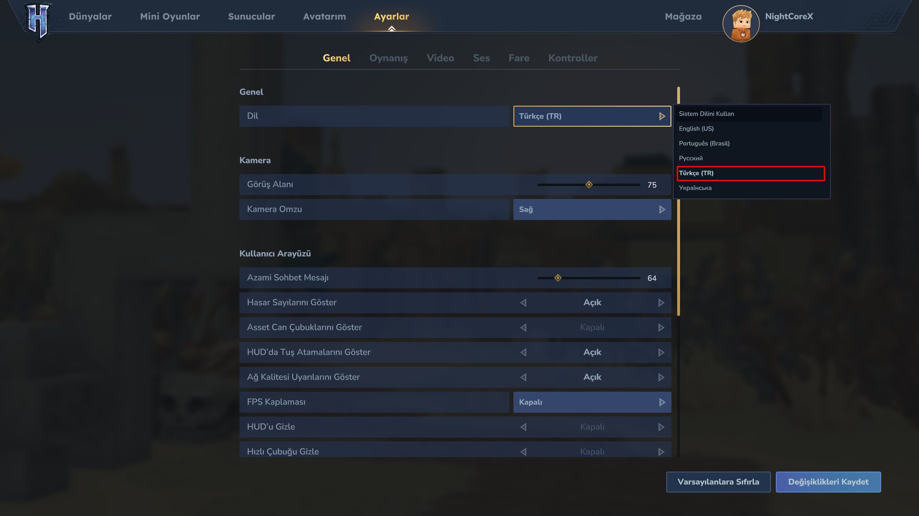Open the FPS Kaplaması selector
The width and height of the screenshot is (919, 516).
[592, 402]
